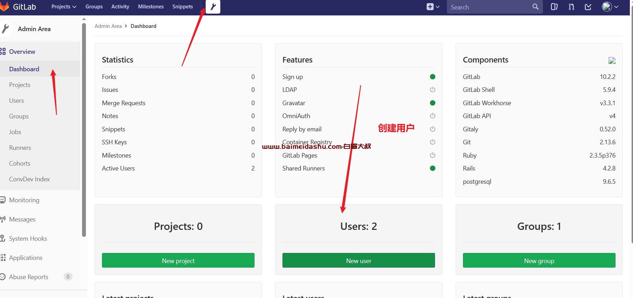Click the 'Active Users' statistics label

[118, 168]
